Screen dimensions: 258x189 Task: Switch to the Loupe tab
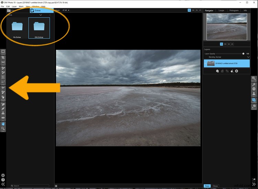click(x=221, y=11)
